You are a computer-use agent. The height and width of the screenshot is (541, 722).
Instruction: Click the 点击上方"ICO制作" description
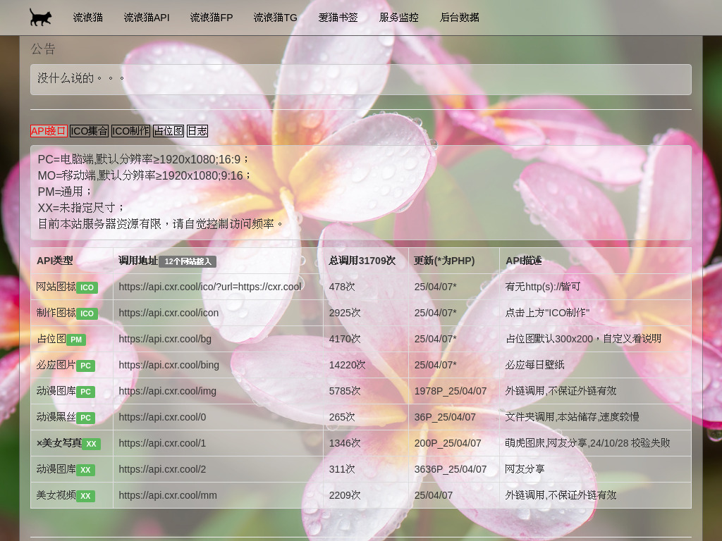point(547,313)
